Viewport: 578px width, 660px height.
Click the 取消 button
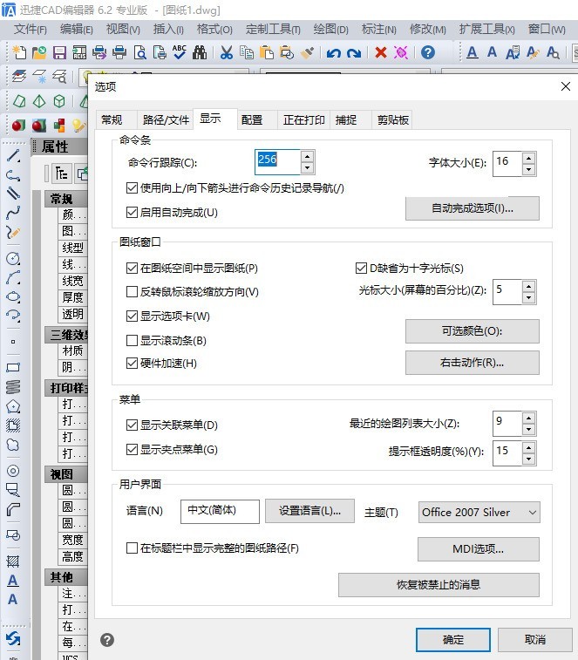[535, 640]
